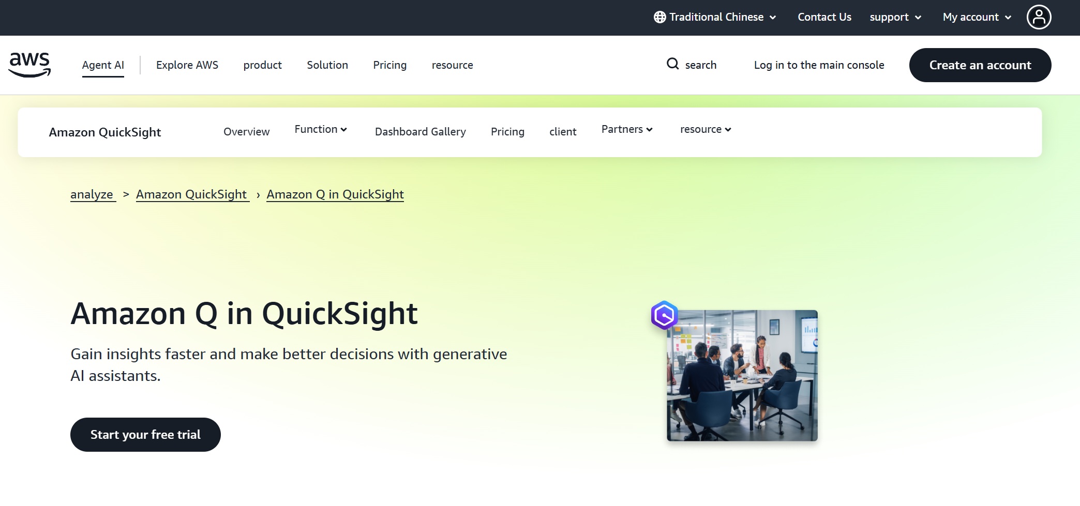The height and width of the screenshot is (506, 1080).
Task: Click the user profile icon
Action: 1039,17
